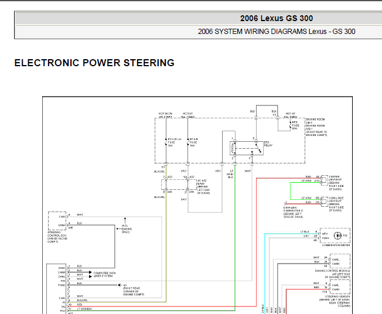Click the SIL terminal label
The width and height of the screenshot is (382, 314).
[x=63, y=306]
